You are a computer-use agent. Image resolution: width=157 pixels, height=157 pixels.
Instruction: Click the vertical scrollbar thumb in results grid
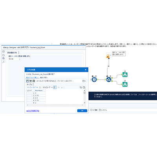(84, 93)
